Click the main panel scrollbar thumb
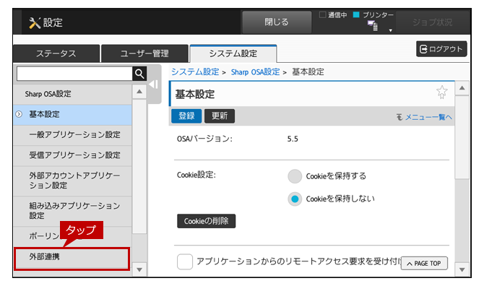 (x=462, y=137)
